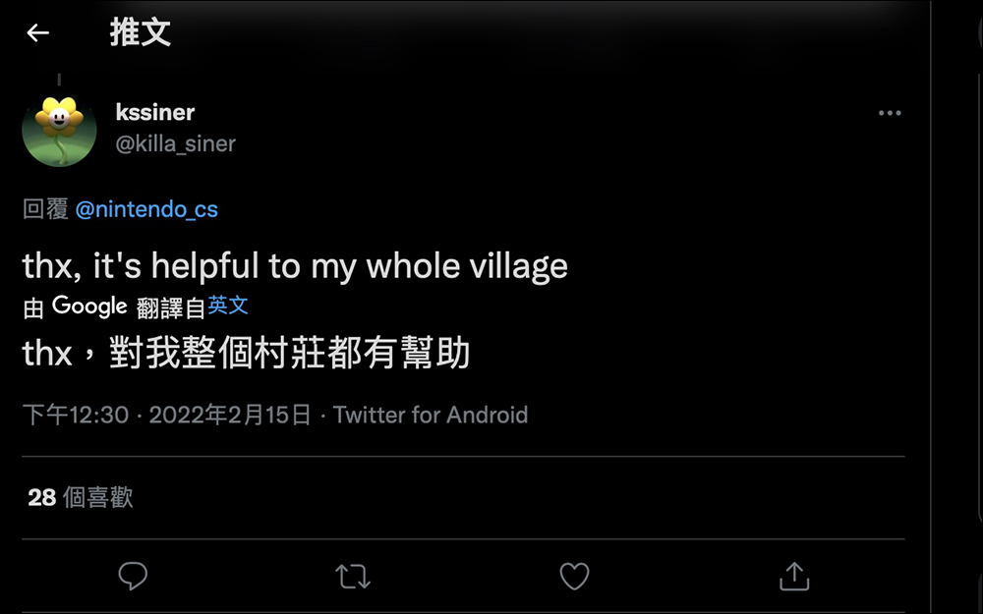
Task: View the 28 個喜歡 likes list
Action: pos(80,497)
